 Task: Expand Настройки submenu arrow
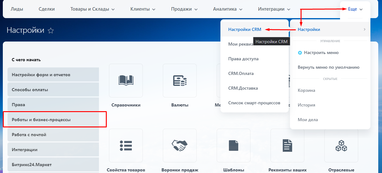pos(364,30)
